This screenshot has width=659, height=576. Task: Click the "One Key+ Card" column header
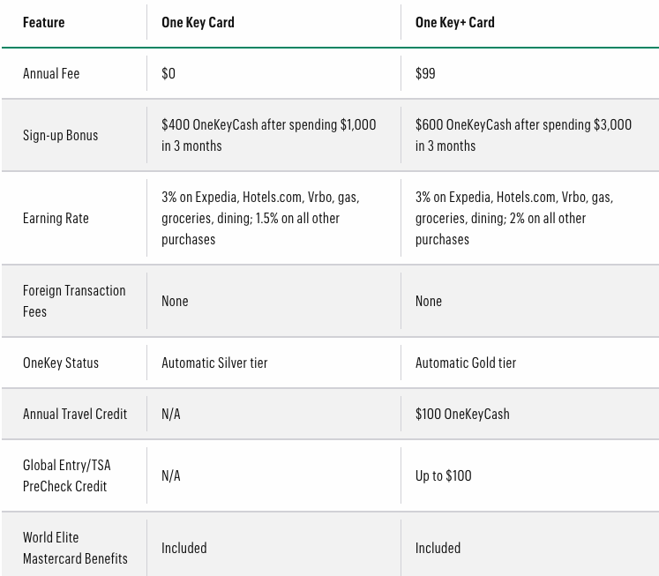(454, 22)
